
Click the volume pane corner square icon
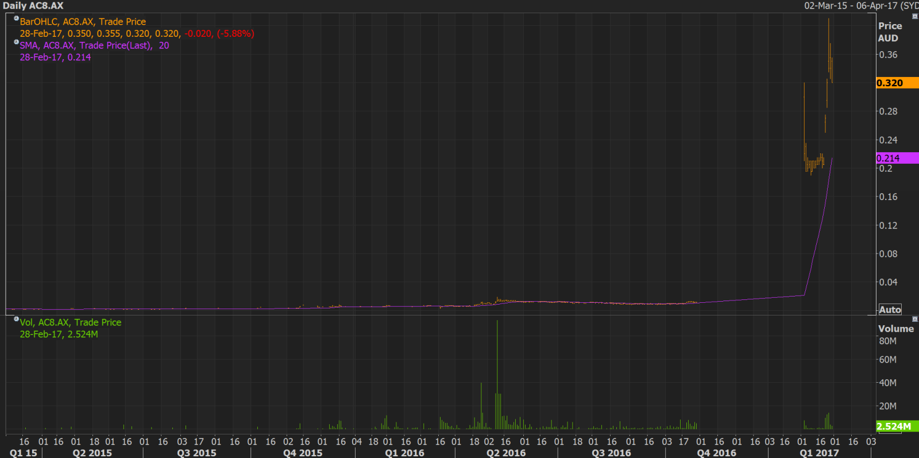915,319
